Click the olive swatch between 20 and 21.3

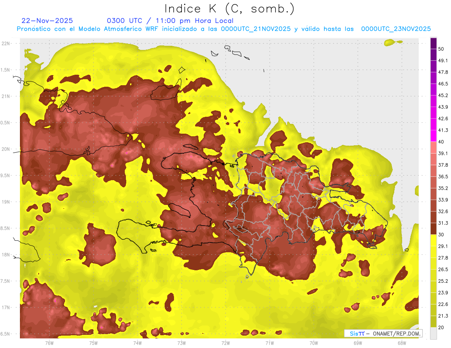[x=433, y=321]
